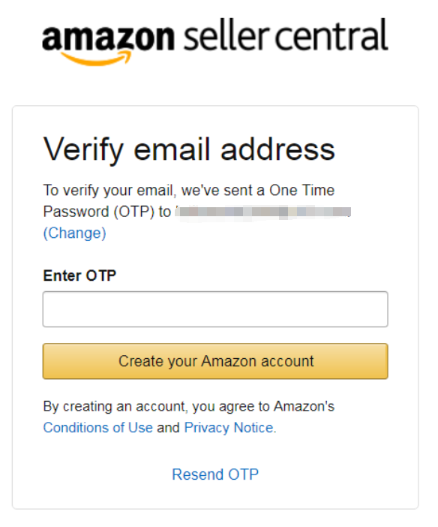Select the word "and" between the policy links
The height and width of the screenshot is (527, 438).
(x=168, y=427)
